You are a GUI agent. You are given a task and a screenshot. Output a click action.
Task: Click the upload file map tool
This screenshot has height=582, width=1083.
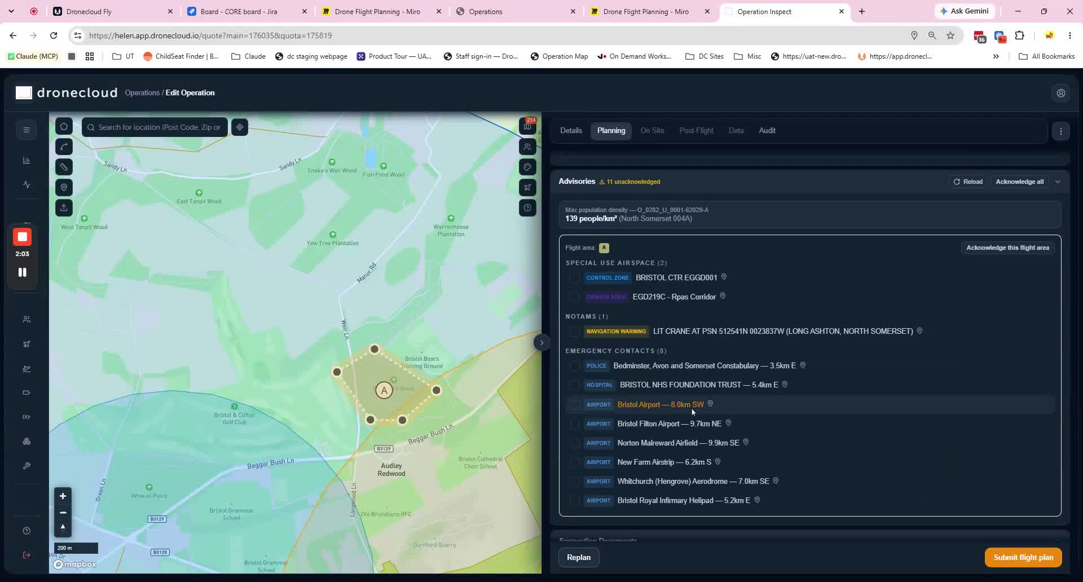coord(64,208)
